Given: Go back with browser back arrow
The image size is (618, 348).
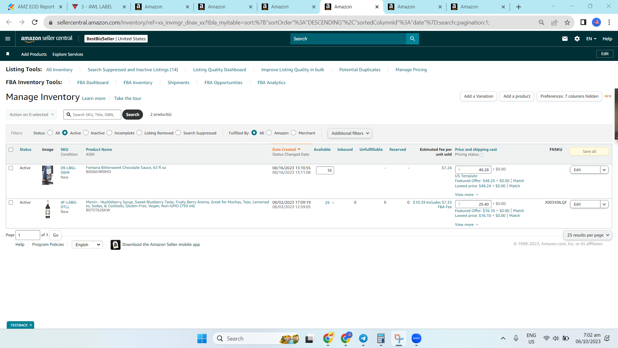Looking at the screenshot, I should pyautogui.click(x=9, y=22).
